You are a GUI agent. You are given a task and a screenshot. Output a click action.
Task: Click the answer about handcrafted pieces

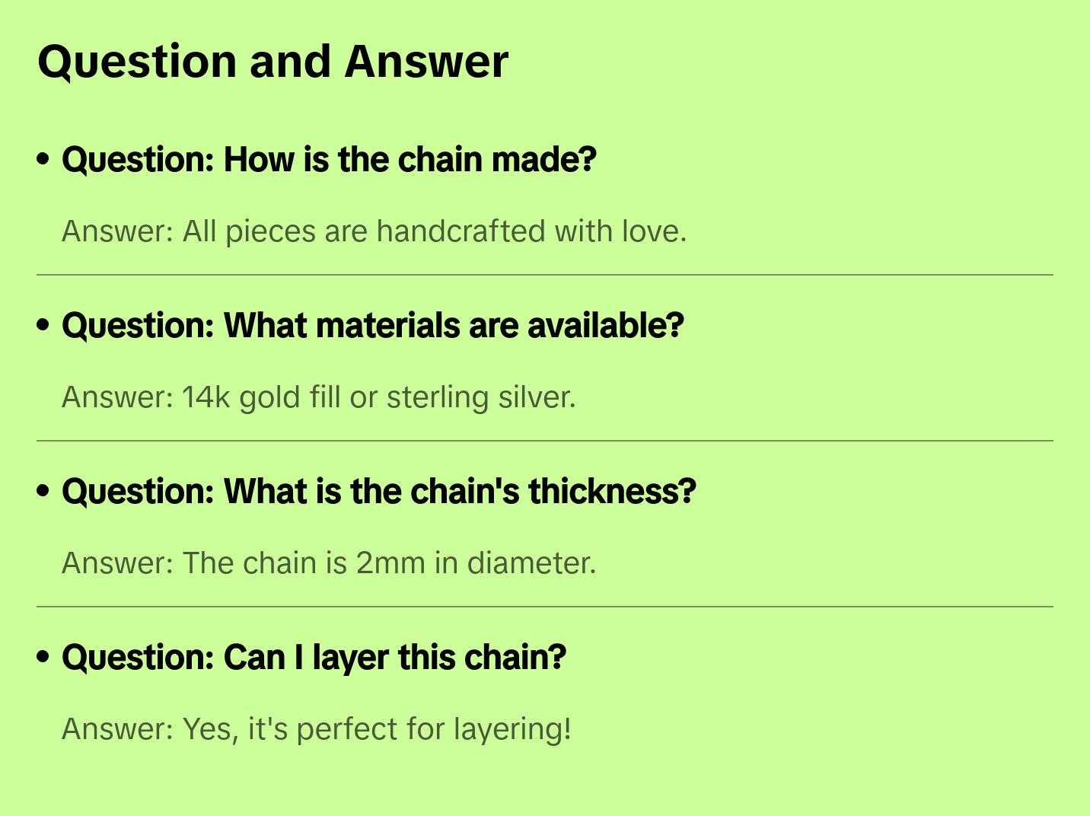point(374,231)
